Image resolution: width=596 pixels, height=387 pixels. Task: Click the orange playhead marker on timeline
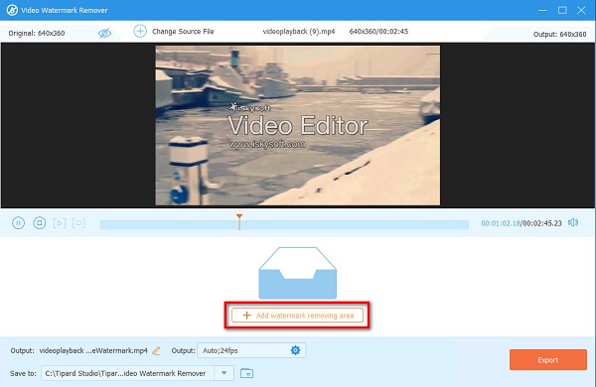point(239,221)
